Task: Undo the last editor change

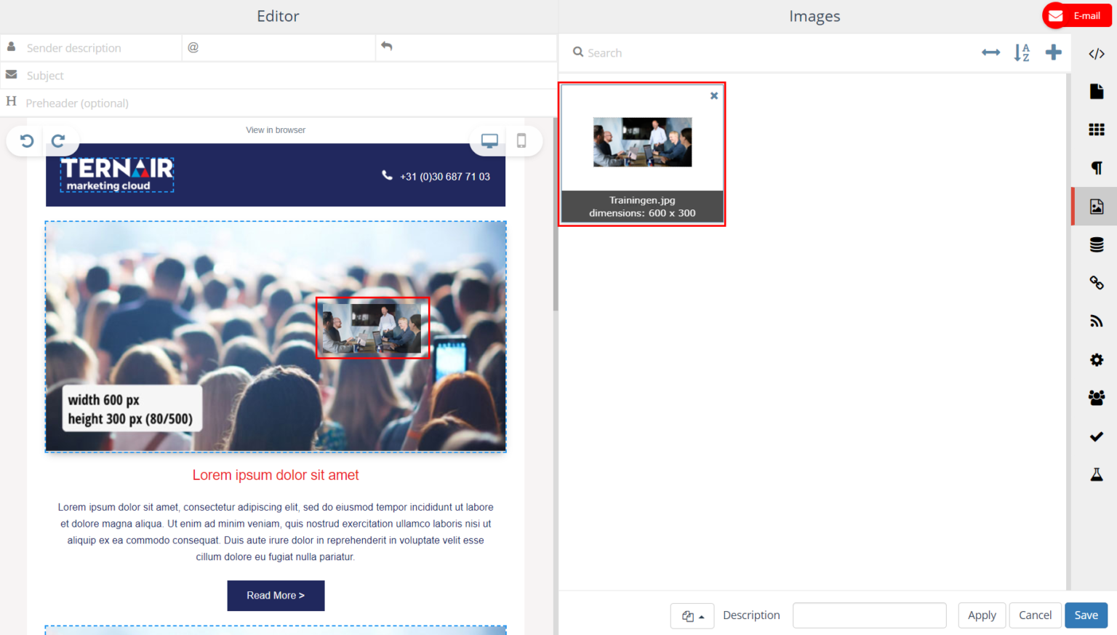Action: (x=27, y=140)
